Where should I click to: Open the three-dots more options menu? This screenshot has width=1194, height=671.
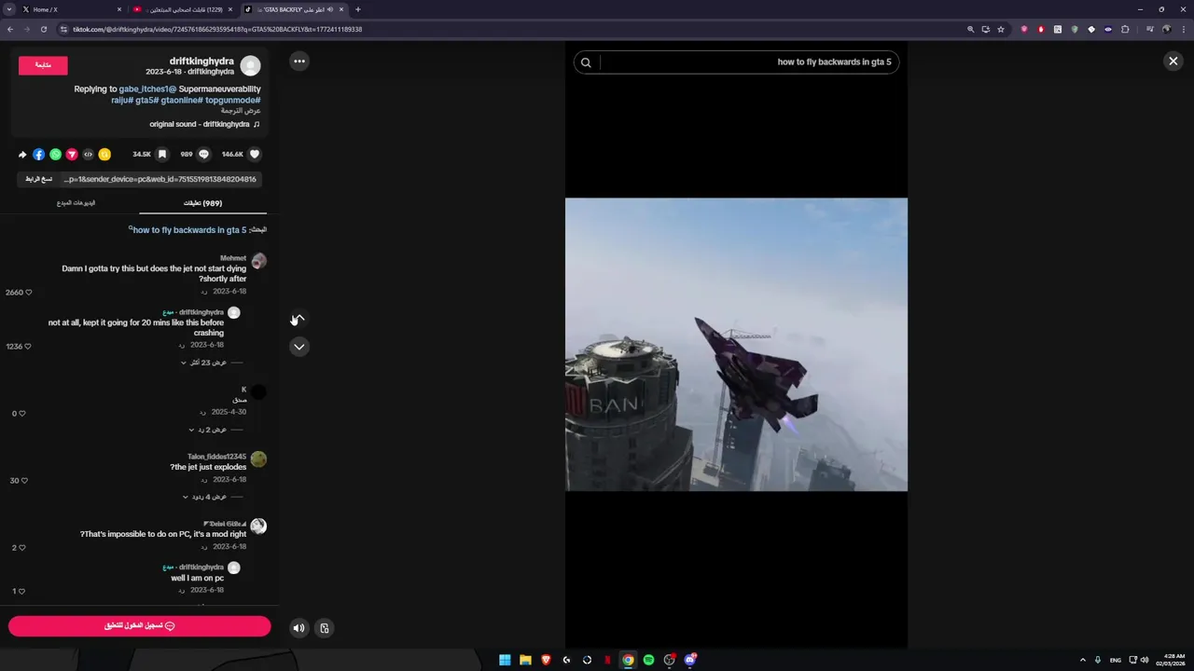298,62
